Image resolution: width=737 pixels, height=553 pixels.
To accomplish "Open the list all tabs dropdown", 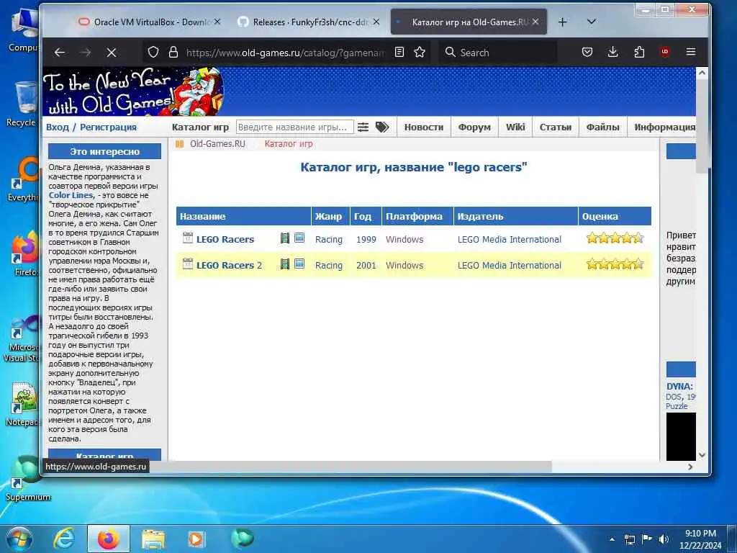I will 592,22.
